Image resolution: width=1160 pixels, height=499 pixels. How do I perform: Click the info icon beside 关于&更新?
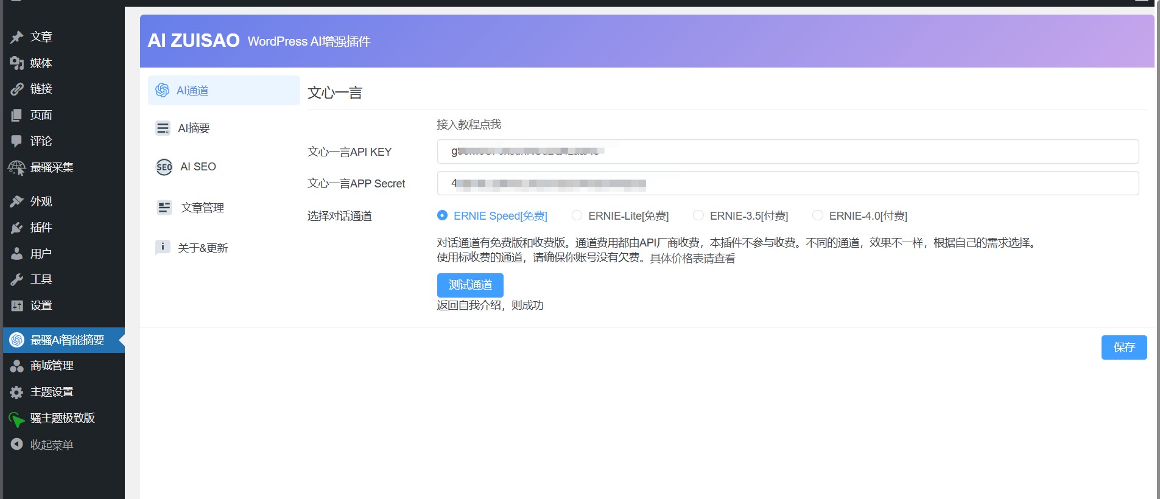(x=163, y=247)
